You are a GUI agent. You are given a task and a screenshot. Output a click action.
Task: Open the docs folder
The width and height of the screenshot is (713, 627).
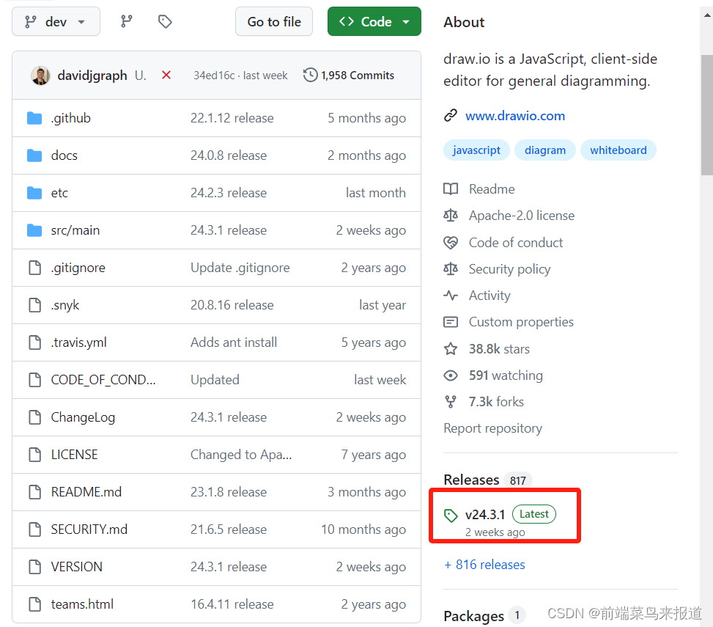pos(64,155)
